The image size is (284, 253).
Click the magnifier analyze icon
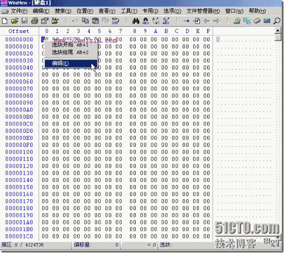[277, 21]
